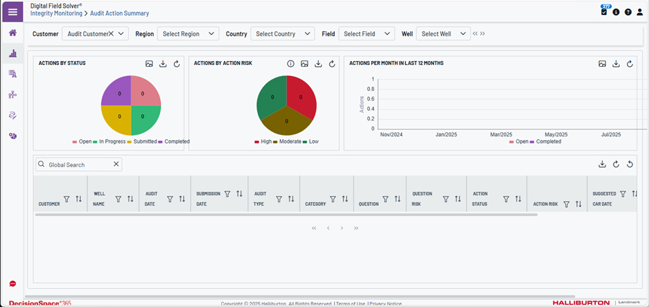Screen dimensions: 649x307
Task: Toggle the Open legend in status chart
Action: 82,141
